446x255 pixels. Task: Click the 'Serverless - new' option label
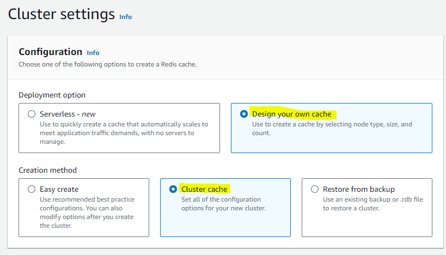coord(68,114)
